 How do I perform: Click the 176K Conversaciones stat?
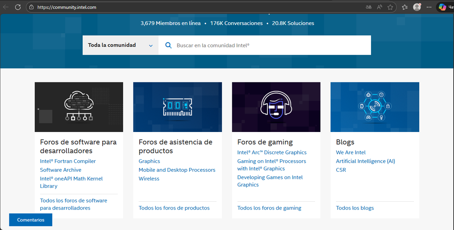[x=237, y=23]
